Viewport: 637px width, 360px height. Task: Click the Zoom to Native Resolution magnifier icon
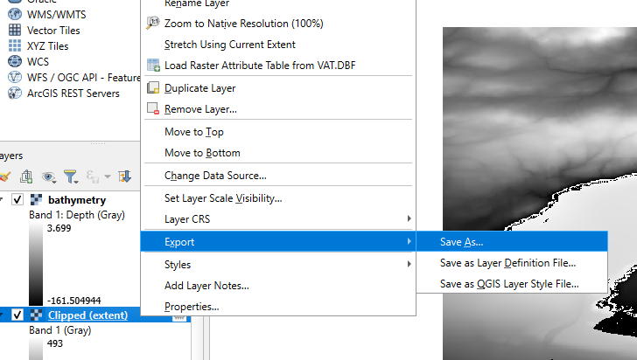154,24
